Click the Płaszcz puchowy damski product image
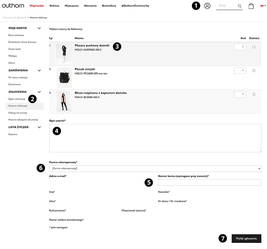The image size is (267, 249). tap(64, 54)
